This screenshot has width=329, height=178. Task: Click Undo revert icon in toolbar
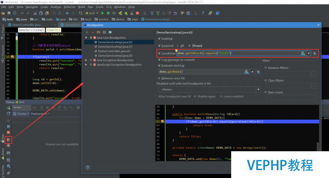pos(175,13)
